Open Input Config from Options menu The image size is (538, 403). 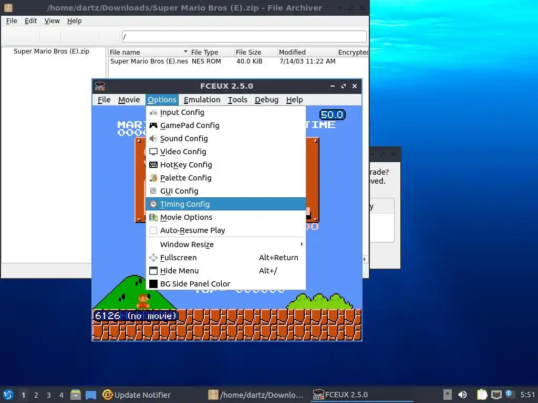(226, 112)
